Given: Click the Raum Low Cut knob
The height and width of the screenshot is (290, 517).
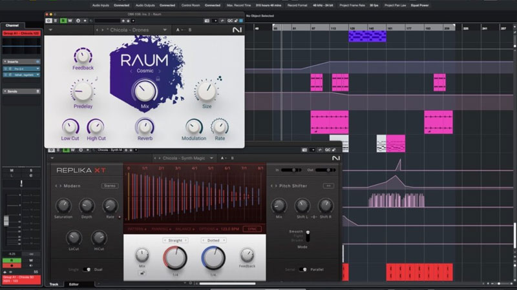Looking at the screenshot, I should point(70,126).
